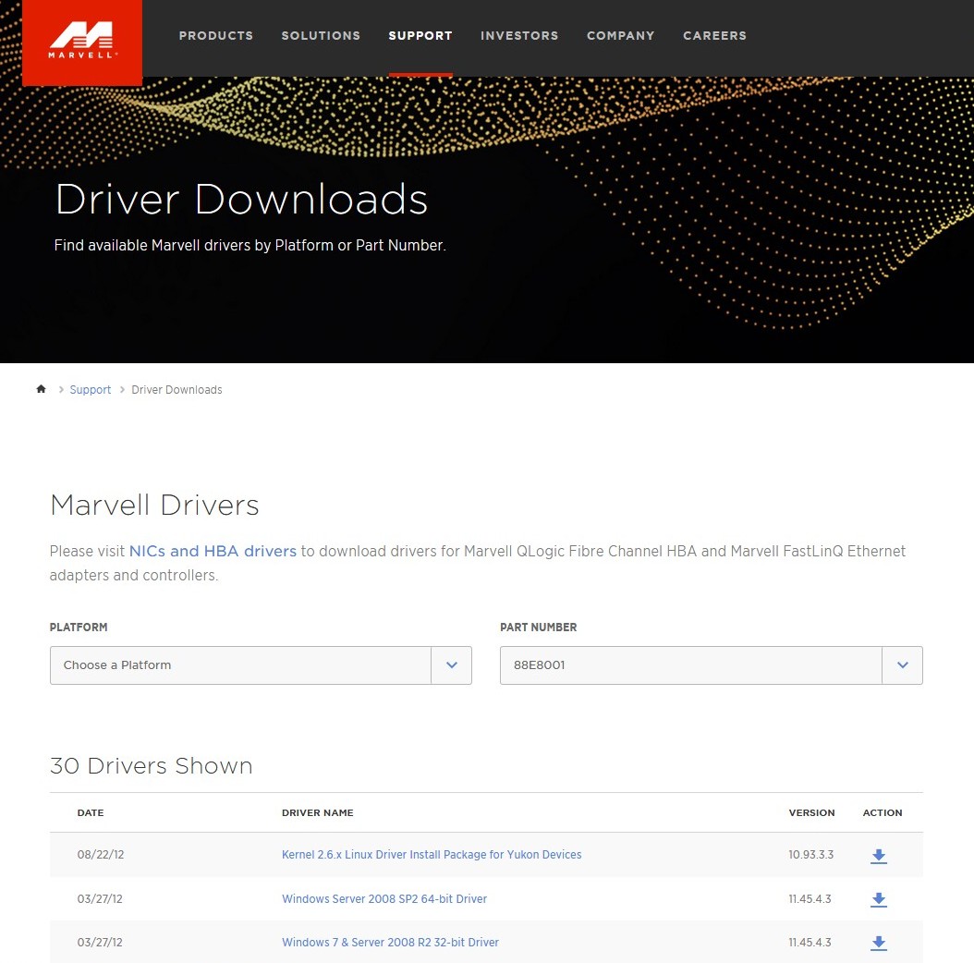The width and height of the screenshot is (974, 963).
Task: Open the Solutions menu
Action: [x=321, y=35]
